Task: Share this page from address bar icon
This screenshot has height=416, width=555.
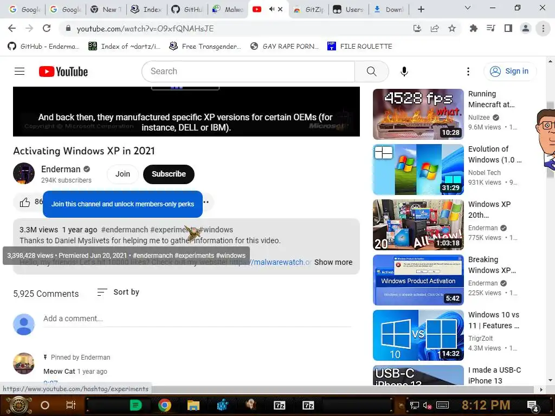Action: point(435,28)
